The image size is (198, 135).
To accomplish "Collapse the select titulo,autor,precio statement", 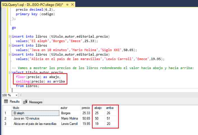I will [10, 73].
